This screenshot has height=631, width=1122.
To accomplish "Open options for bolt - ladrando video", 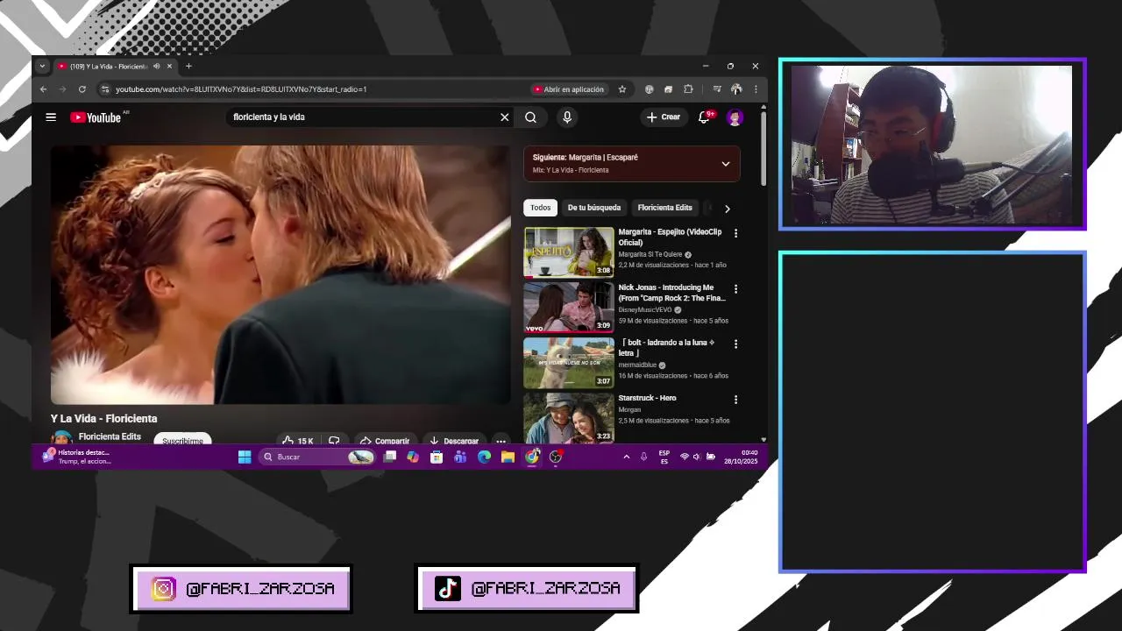I will pos(735,344).
